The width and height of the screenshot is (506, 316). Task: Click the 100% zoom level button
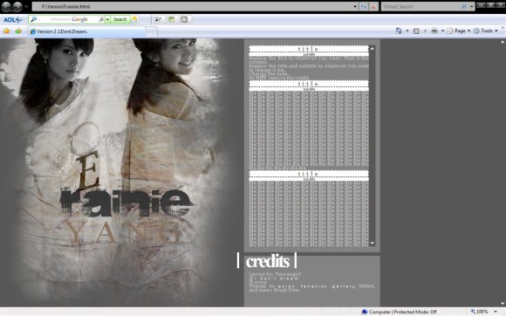[480, 312]
